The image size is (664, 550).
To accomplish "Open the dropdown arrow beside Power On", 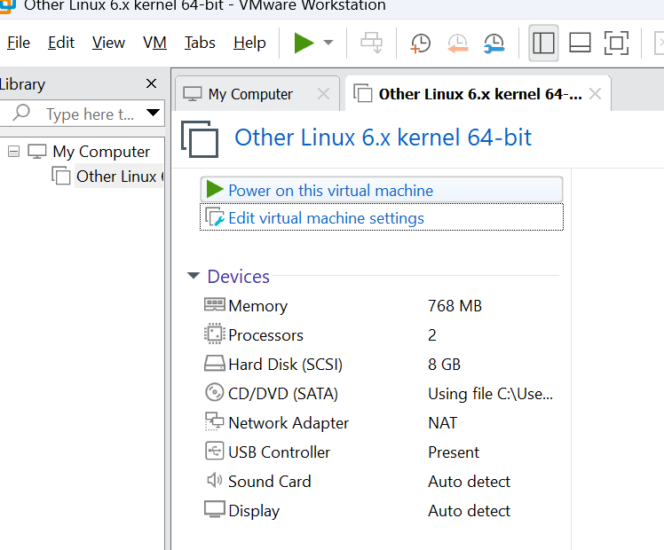I will [x=328, y=43].
